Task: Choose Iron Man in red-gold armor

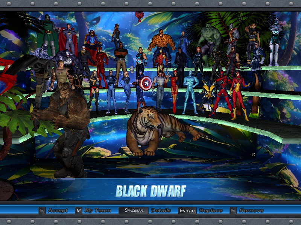Action: pos(161,60)
